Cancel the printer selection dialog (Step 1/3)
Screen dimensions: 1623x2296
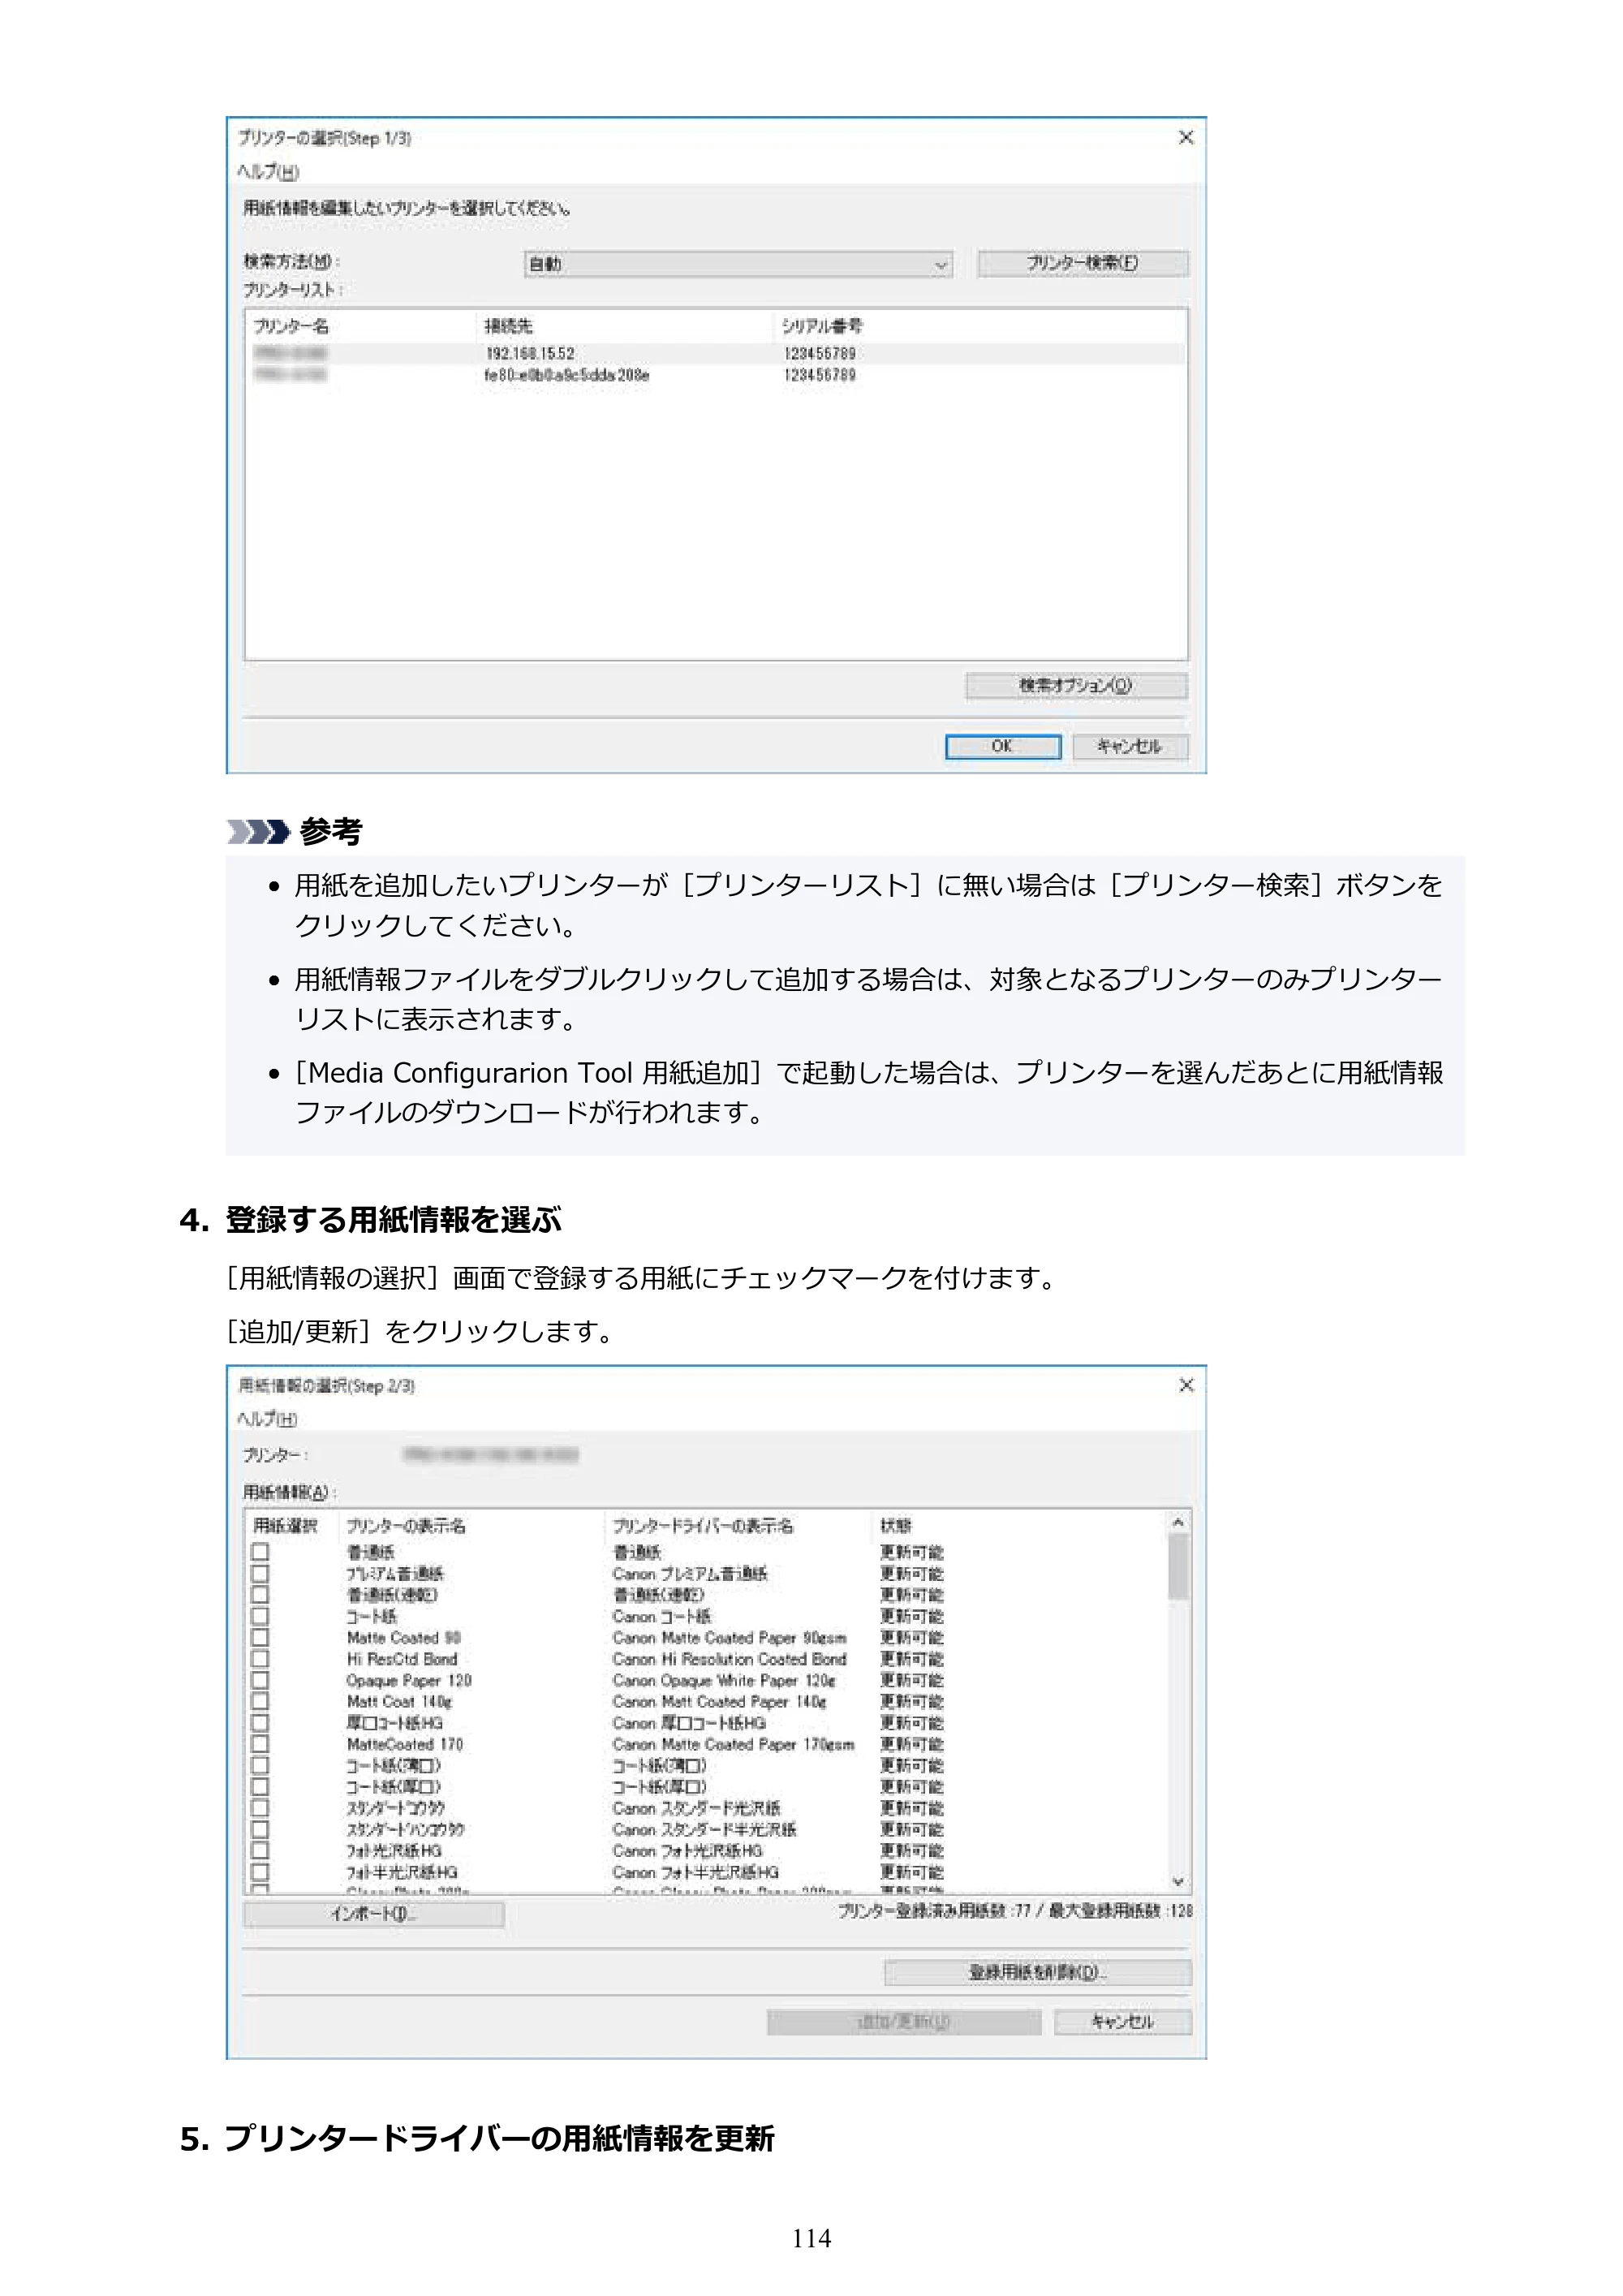coord(1130,746)
